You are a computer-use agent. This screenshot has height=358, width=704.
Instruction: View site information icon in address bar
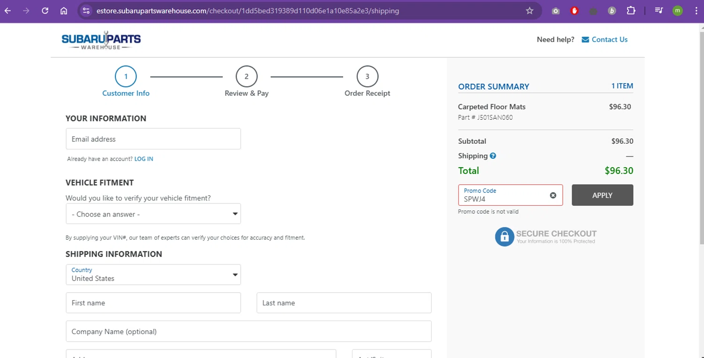coord(85,11)
